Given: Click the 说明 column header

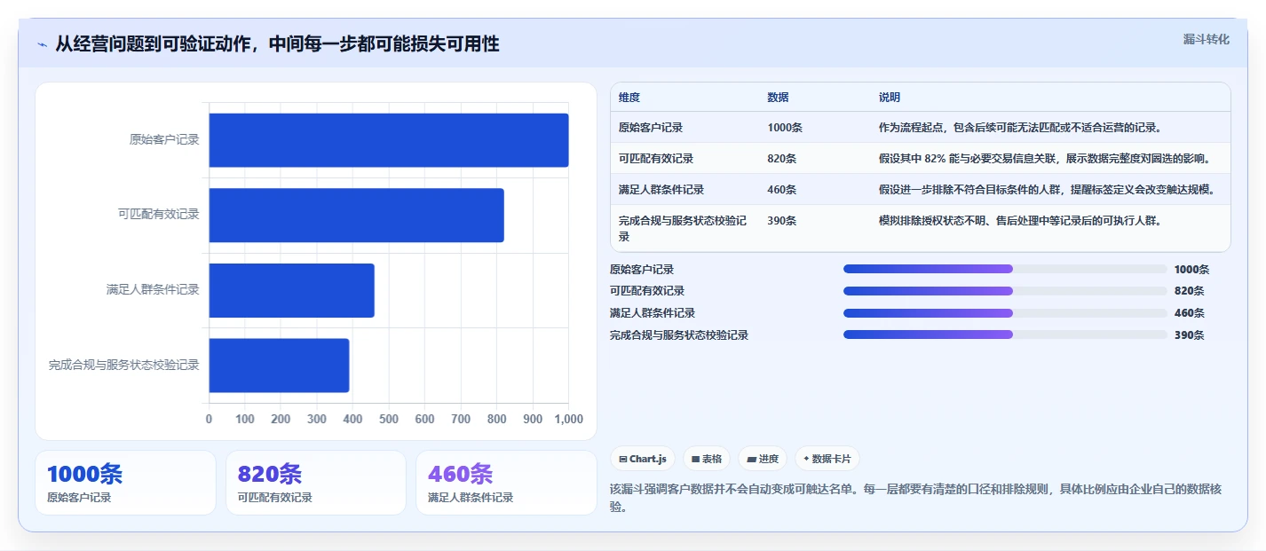Looking at the screenshot, I should pos(890,98).
